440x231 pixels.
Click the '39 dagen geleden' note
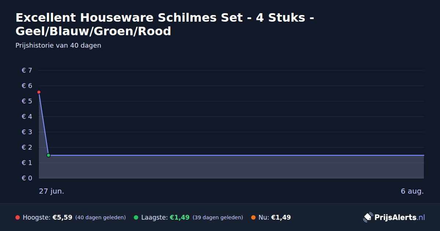click(x=218, y=217)
